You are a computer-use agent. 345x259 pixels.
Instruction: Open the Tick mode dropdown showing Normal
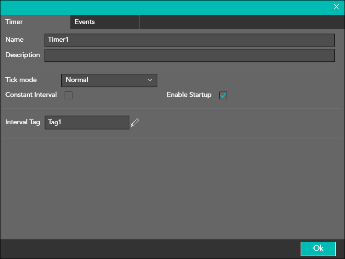coord(109,80)
